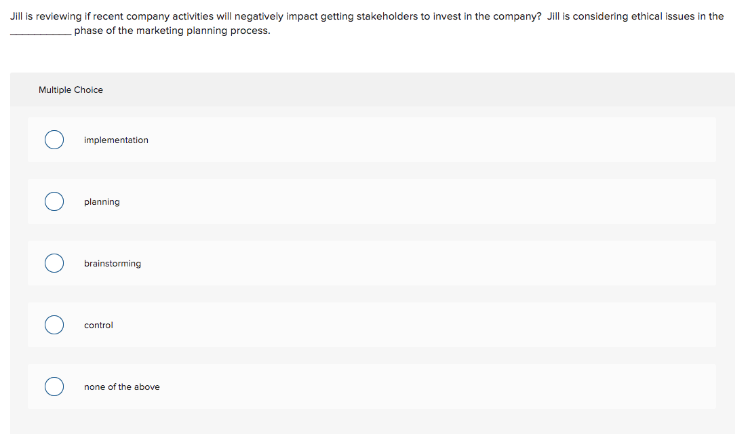This screenshot has height=434, width=750.
Task: Click the implementation answer row
Action: [373, 140]
